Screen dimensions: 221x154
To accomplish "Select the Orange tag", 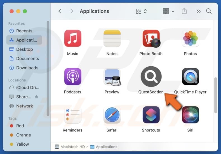I will tap(24, 135).
